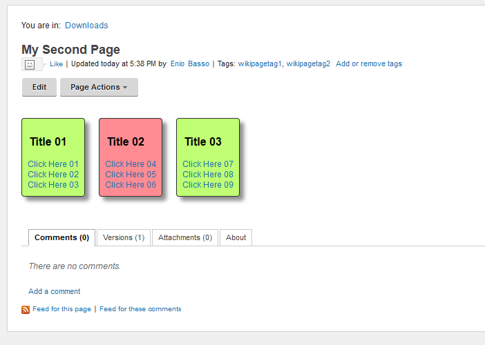This screenshot has width=485, height=345.
Task: Click the Click Here 01 link
Action: tap(53, 164)
